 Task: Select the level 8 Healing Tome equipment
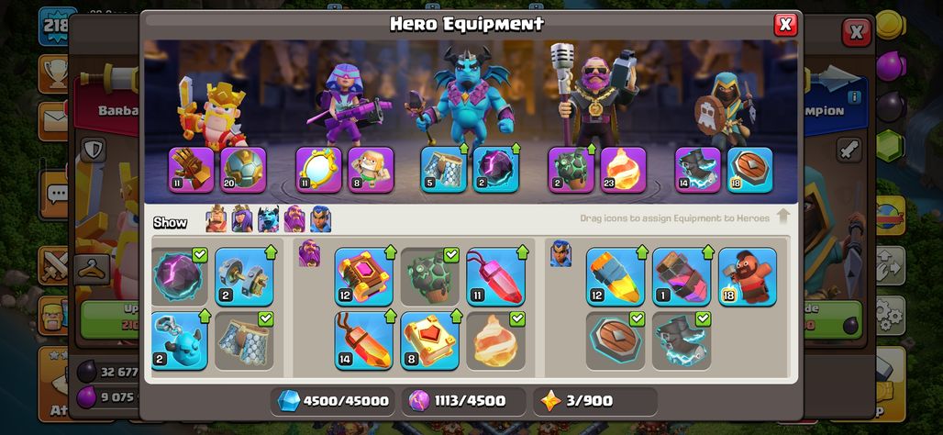click(x=429, y=340)
